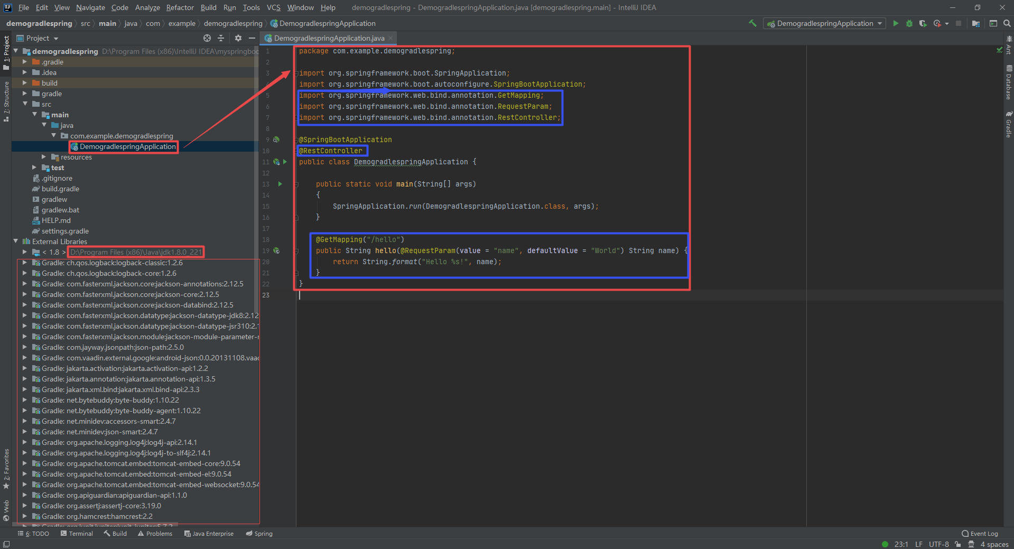Expand the .idea folder

tap(25, 72)
